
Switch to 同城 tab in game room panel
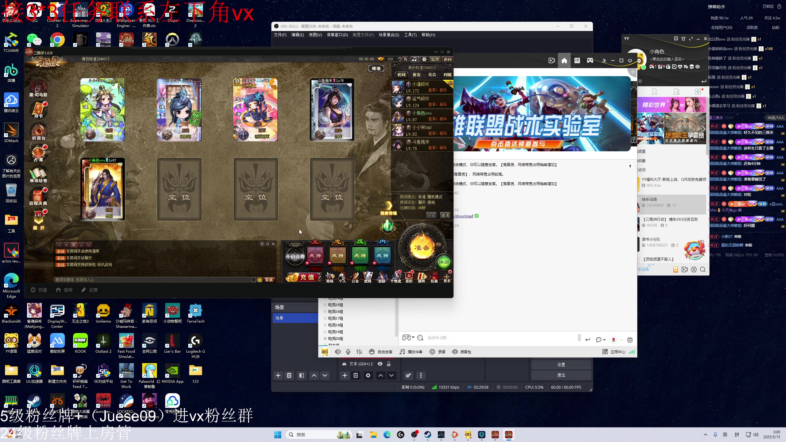[447, 75]
